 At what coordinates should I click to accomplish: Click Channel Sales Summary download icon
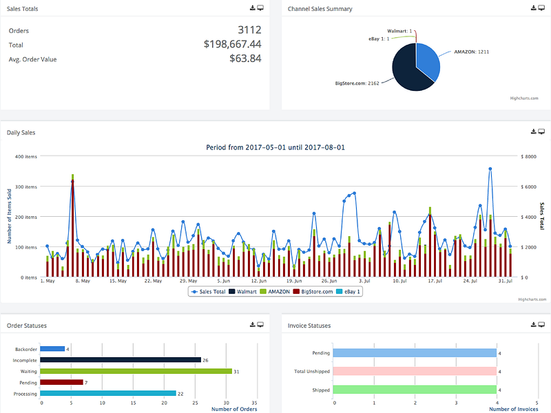[x=534, y=8]
